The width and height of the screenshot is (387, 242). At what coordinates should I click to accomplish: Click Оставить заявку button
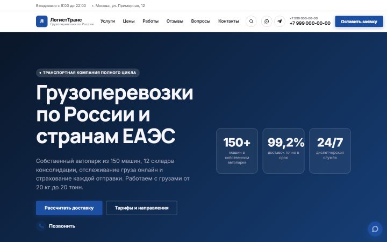coord(359,22)
